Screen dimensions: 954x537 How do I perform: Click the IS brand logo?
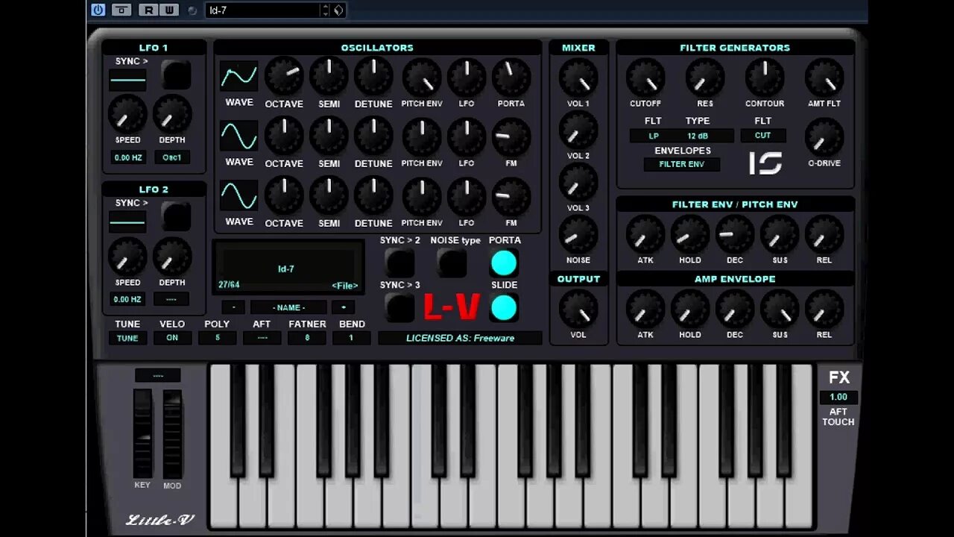(765, 163)
